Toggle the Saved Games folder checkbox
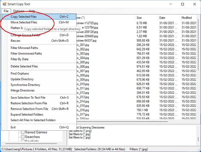Viewport: 201px width, 152px height. tap(23, 132)
